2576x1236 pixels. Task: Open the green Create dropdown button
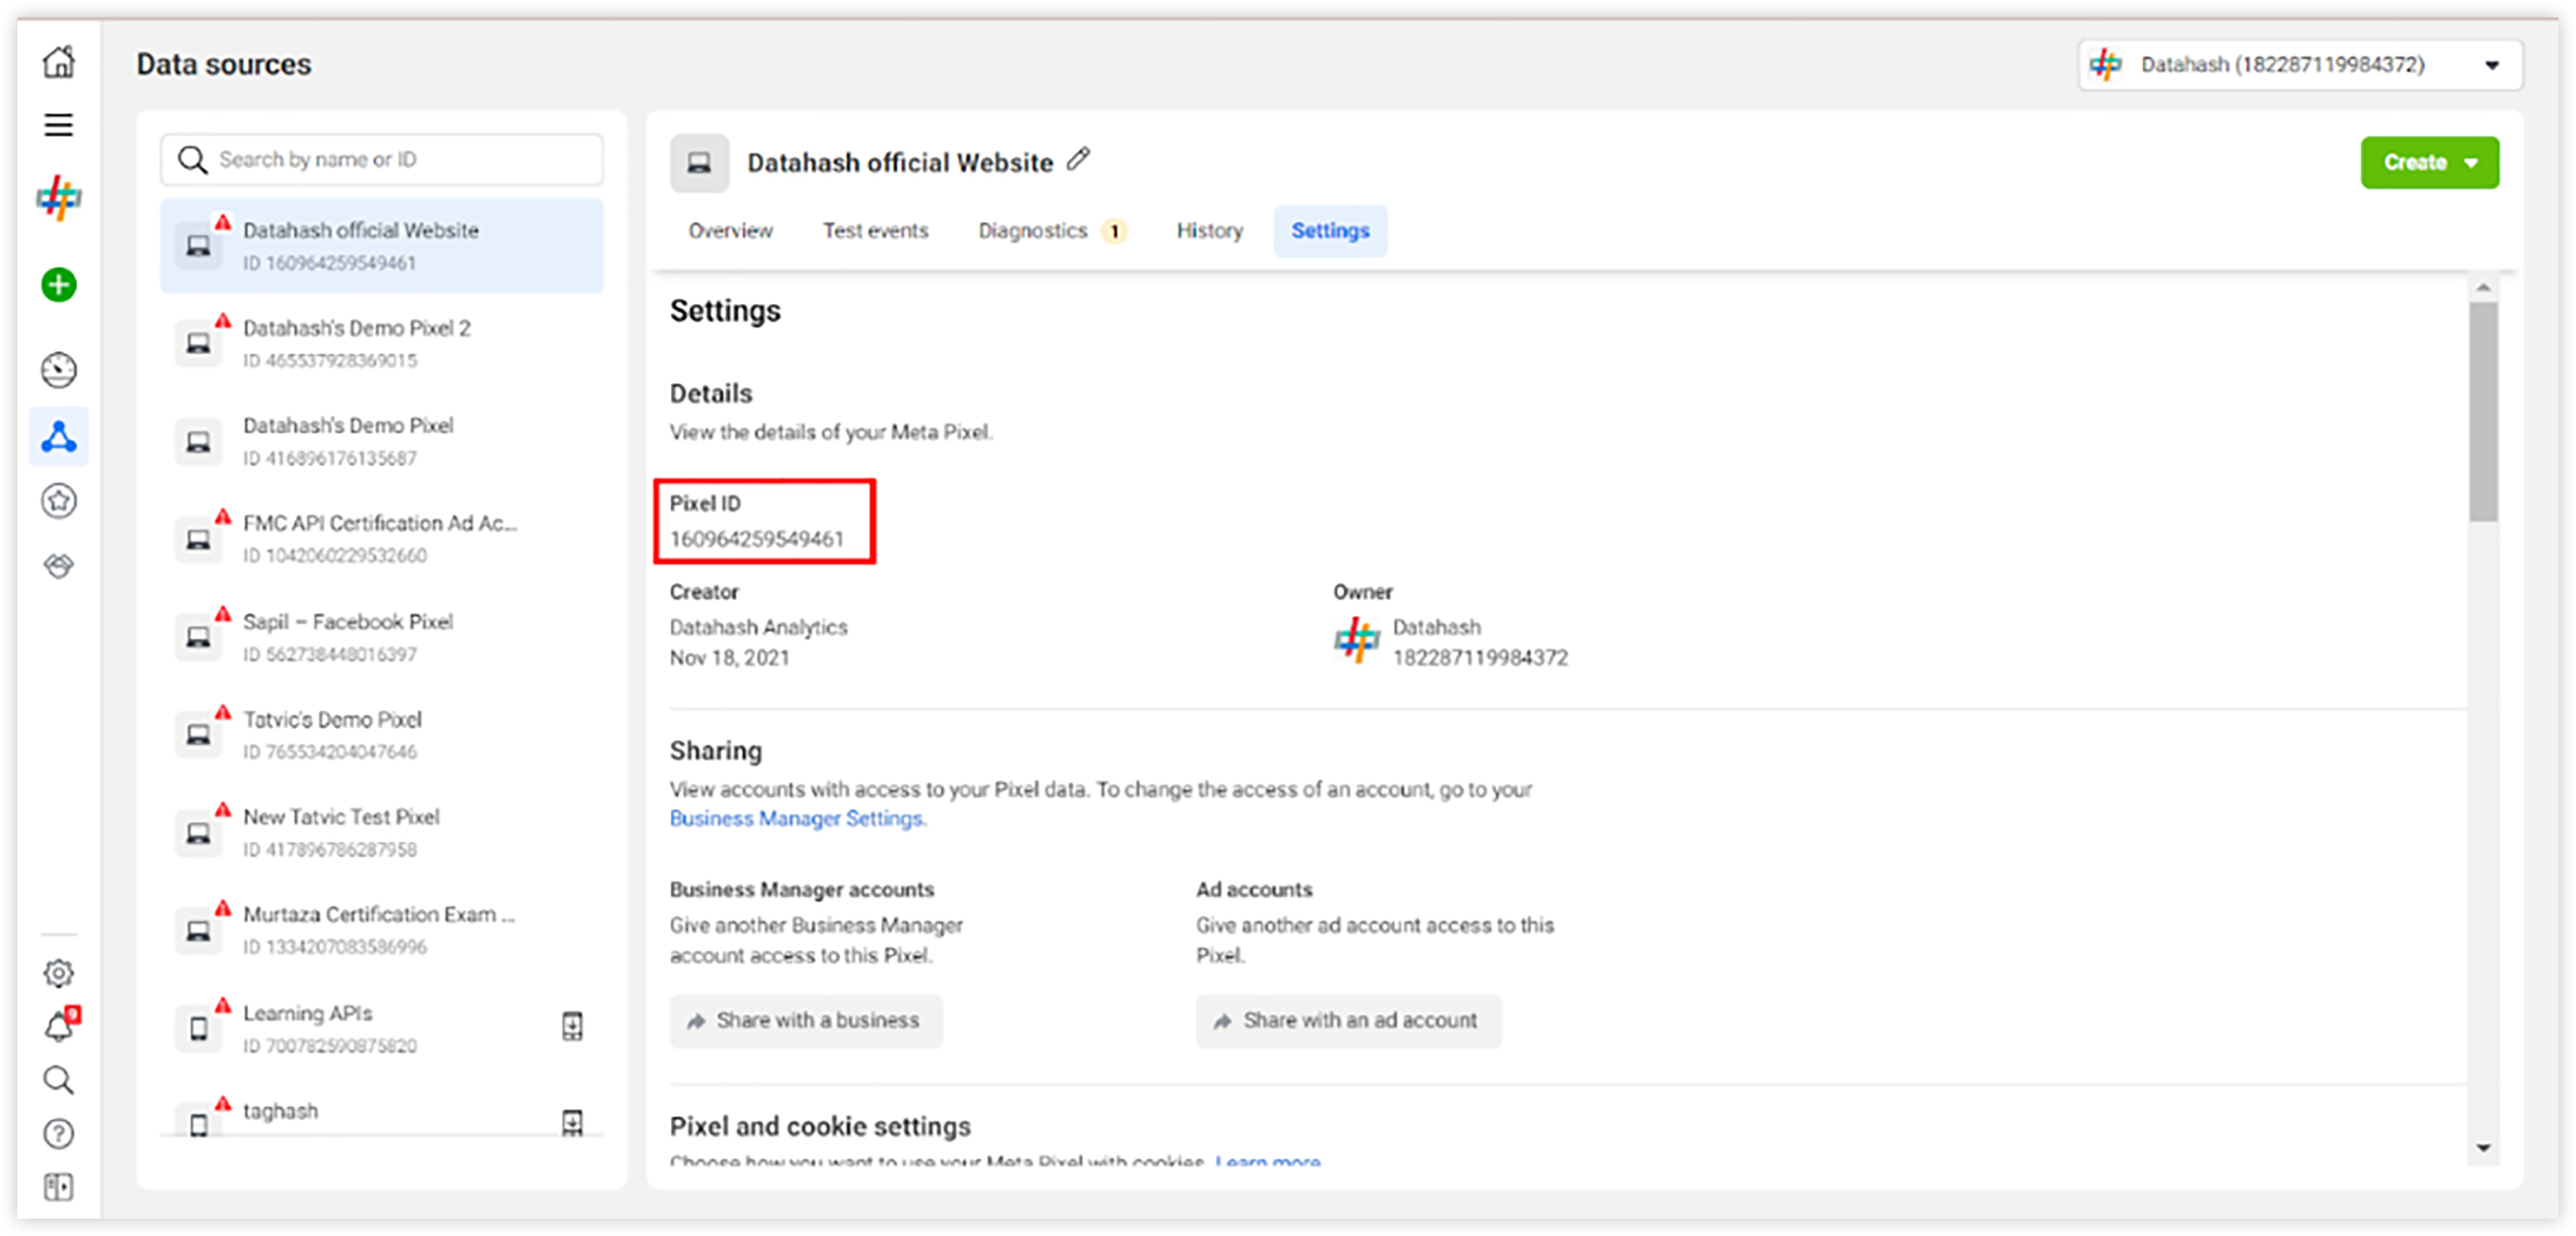click(x=2430, y=162)
